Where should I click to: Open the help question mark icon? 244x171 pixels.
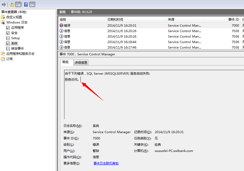[x=26, y=4]
